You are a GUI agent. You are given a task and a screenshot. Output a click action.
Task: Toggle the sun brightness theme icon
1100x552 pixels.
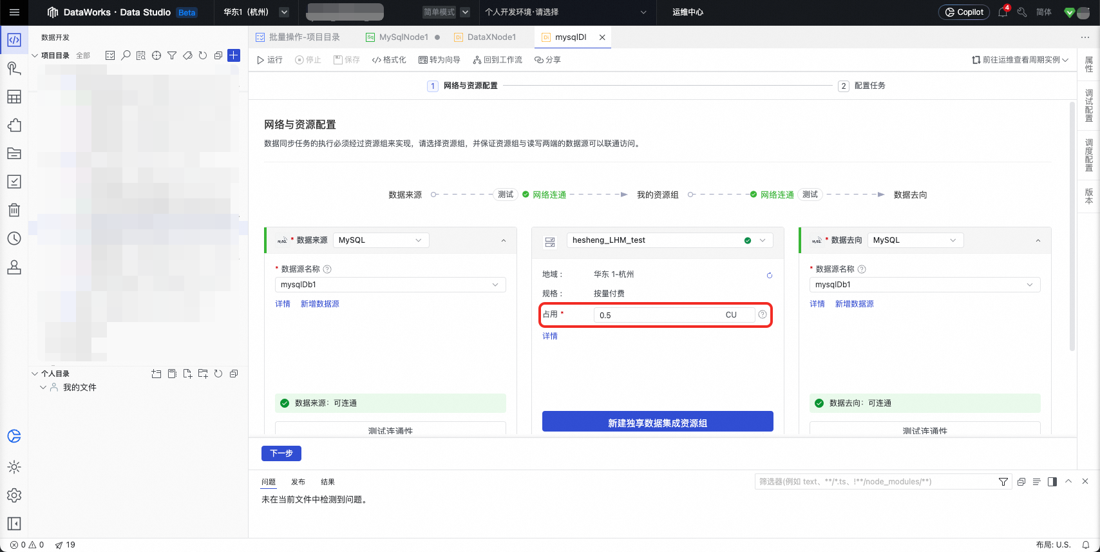(x=14, y=467)
